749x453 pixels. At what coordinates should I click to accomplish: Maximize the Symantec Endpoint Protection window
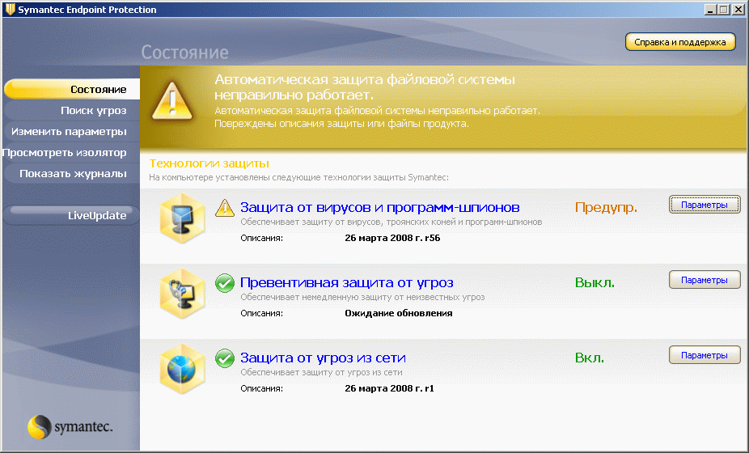point(724,9)
